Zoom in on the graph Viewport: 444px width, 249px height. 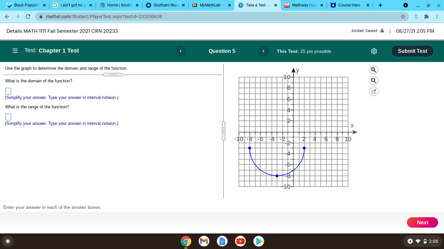373,70
